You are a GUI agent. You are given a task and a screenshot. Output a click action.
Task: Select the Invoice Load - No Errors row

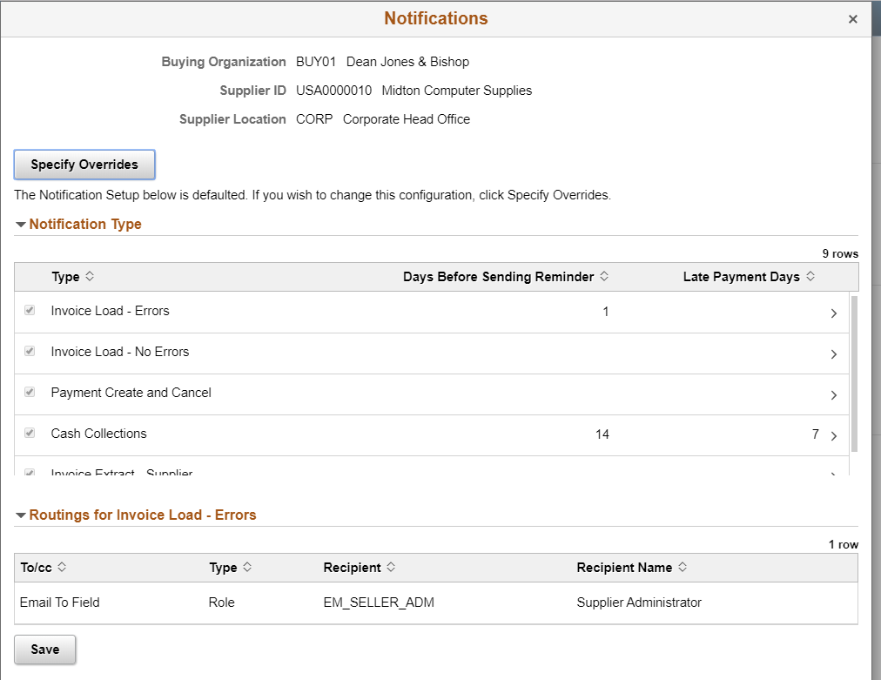tap(432, 353)
